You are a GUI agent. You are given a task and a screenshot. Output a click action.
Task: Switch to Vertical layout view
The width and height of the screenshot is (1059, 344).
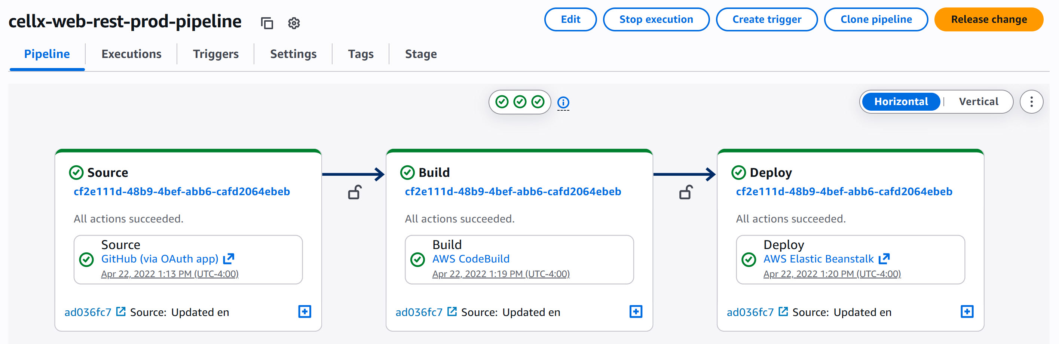tap(978, 102)
